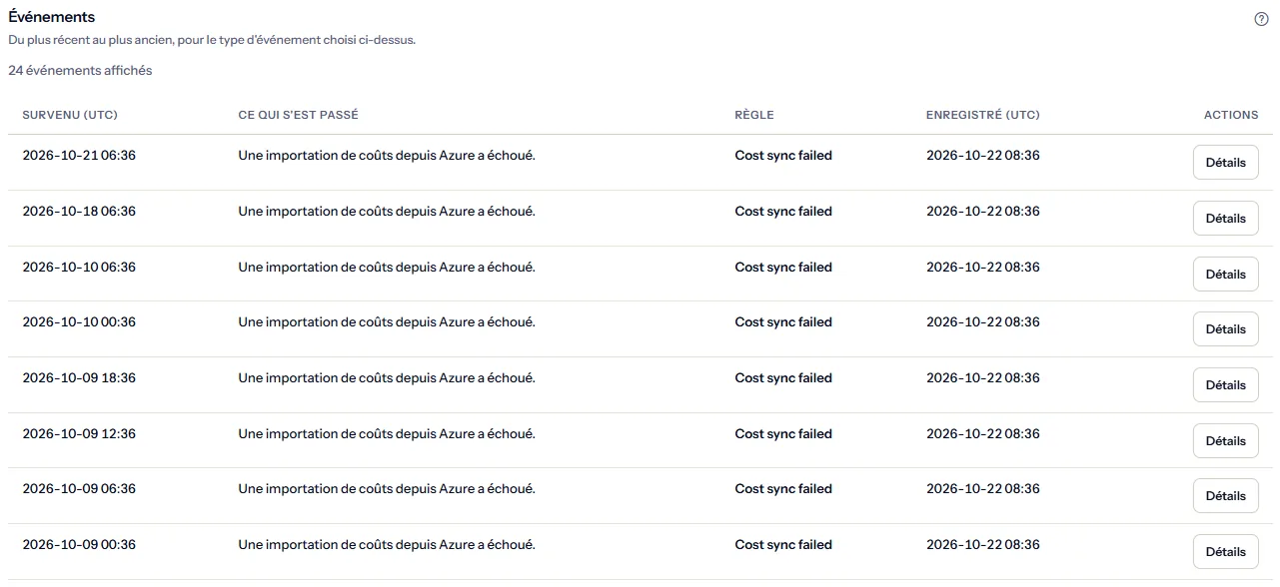Image resolution: width=1280 pixels, height=587 pixels.
Task: Click the Azure failure message in the 2026-10-09 06:36 row
Action: (x=387, y=489)
